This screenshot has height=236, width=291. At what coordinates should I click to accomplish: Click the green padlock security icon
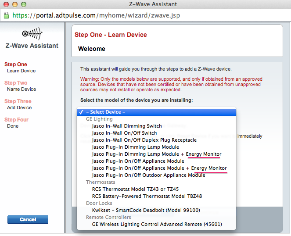tap(6, 15)
